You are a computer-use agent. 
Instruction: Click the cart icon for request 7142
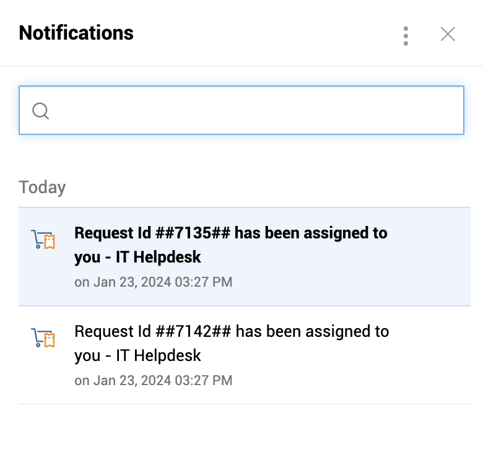[x=42, y=338]
